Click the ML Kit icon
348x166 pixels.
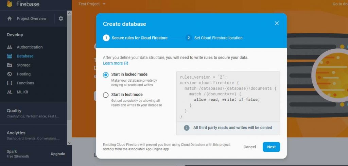10,92
